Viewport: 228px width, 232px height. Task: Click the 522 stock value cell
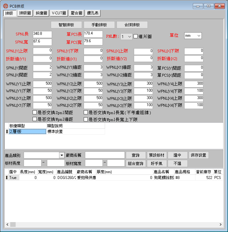pyautogui.click(x=204, y=178)
